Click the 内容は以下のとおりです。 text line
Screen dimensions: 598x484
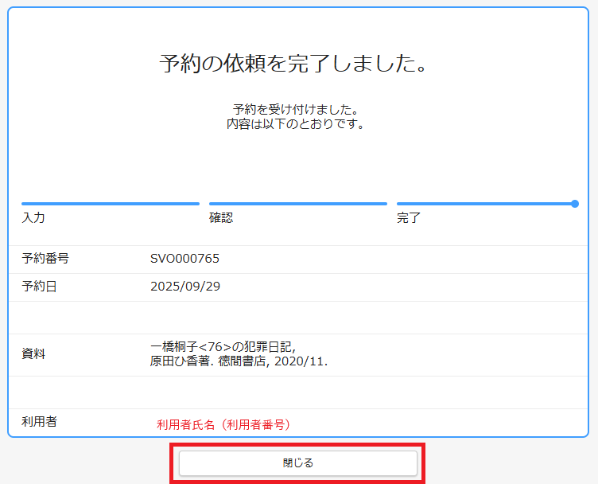pos(295,124)
